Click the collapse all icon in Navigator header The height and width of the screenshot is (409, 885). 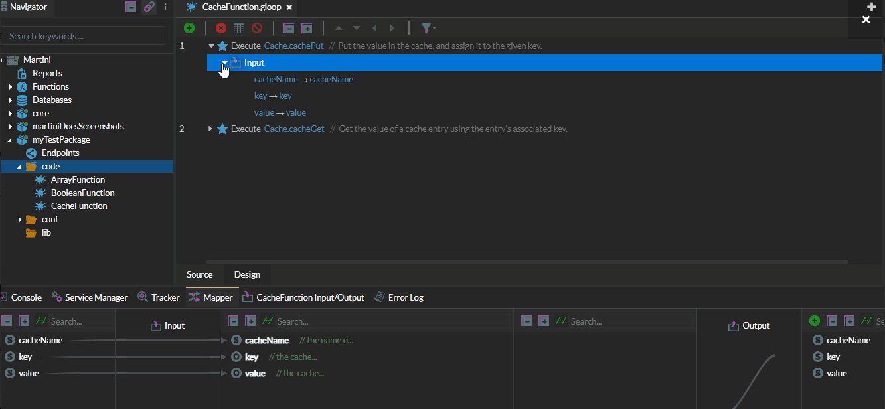[x=131, y=7]
